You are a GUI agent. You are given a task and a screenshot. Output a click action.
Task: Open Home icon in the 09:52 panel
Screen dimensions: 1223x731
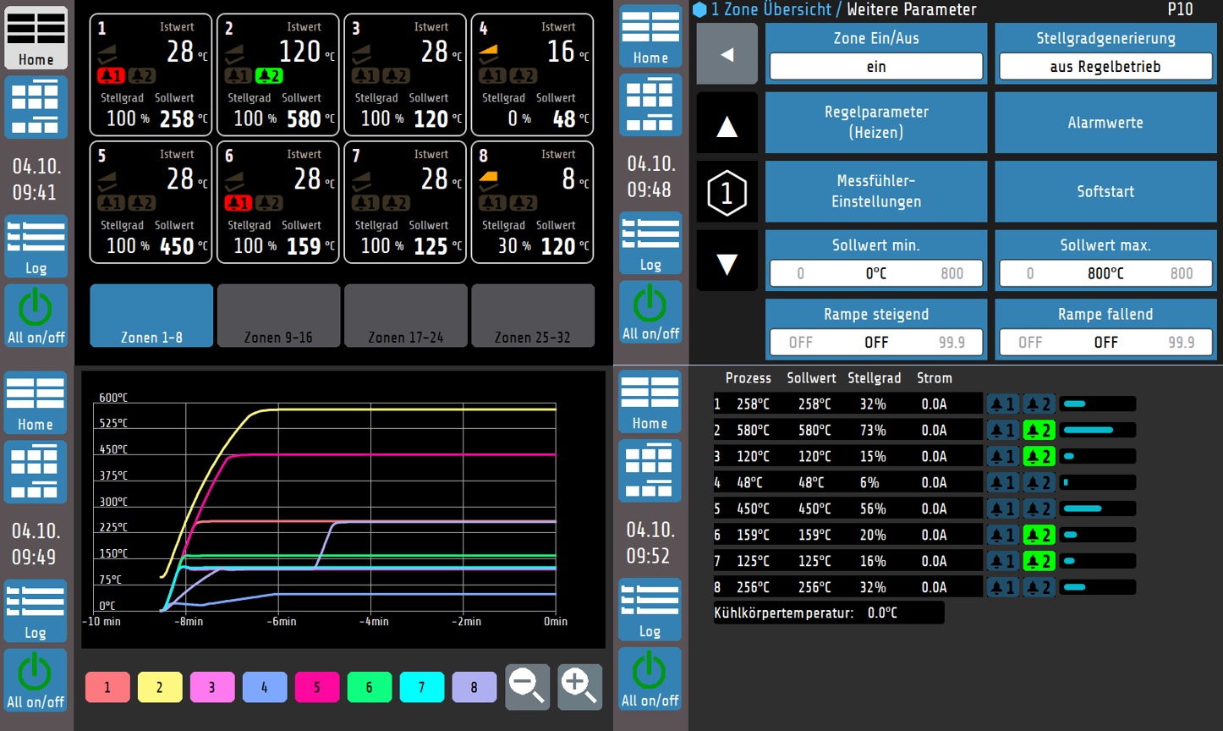coord(650,402)
